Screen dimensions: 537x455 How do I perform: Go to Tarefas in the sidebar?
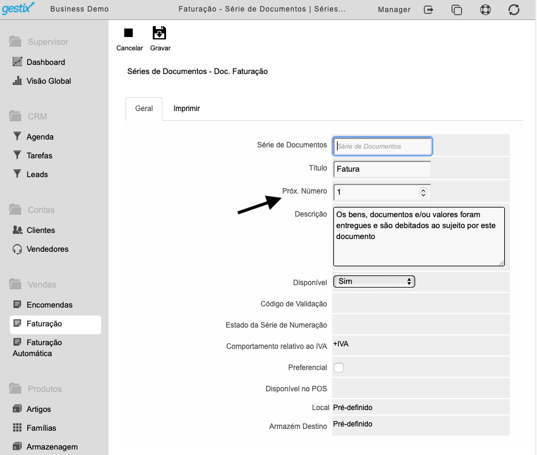point(39,156)
